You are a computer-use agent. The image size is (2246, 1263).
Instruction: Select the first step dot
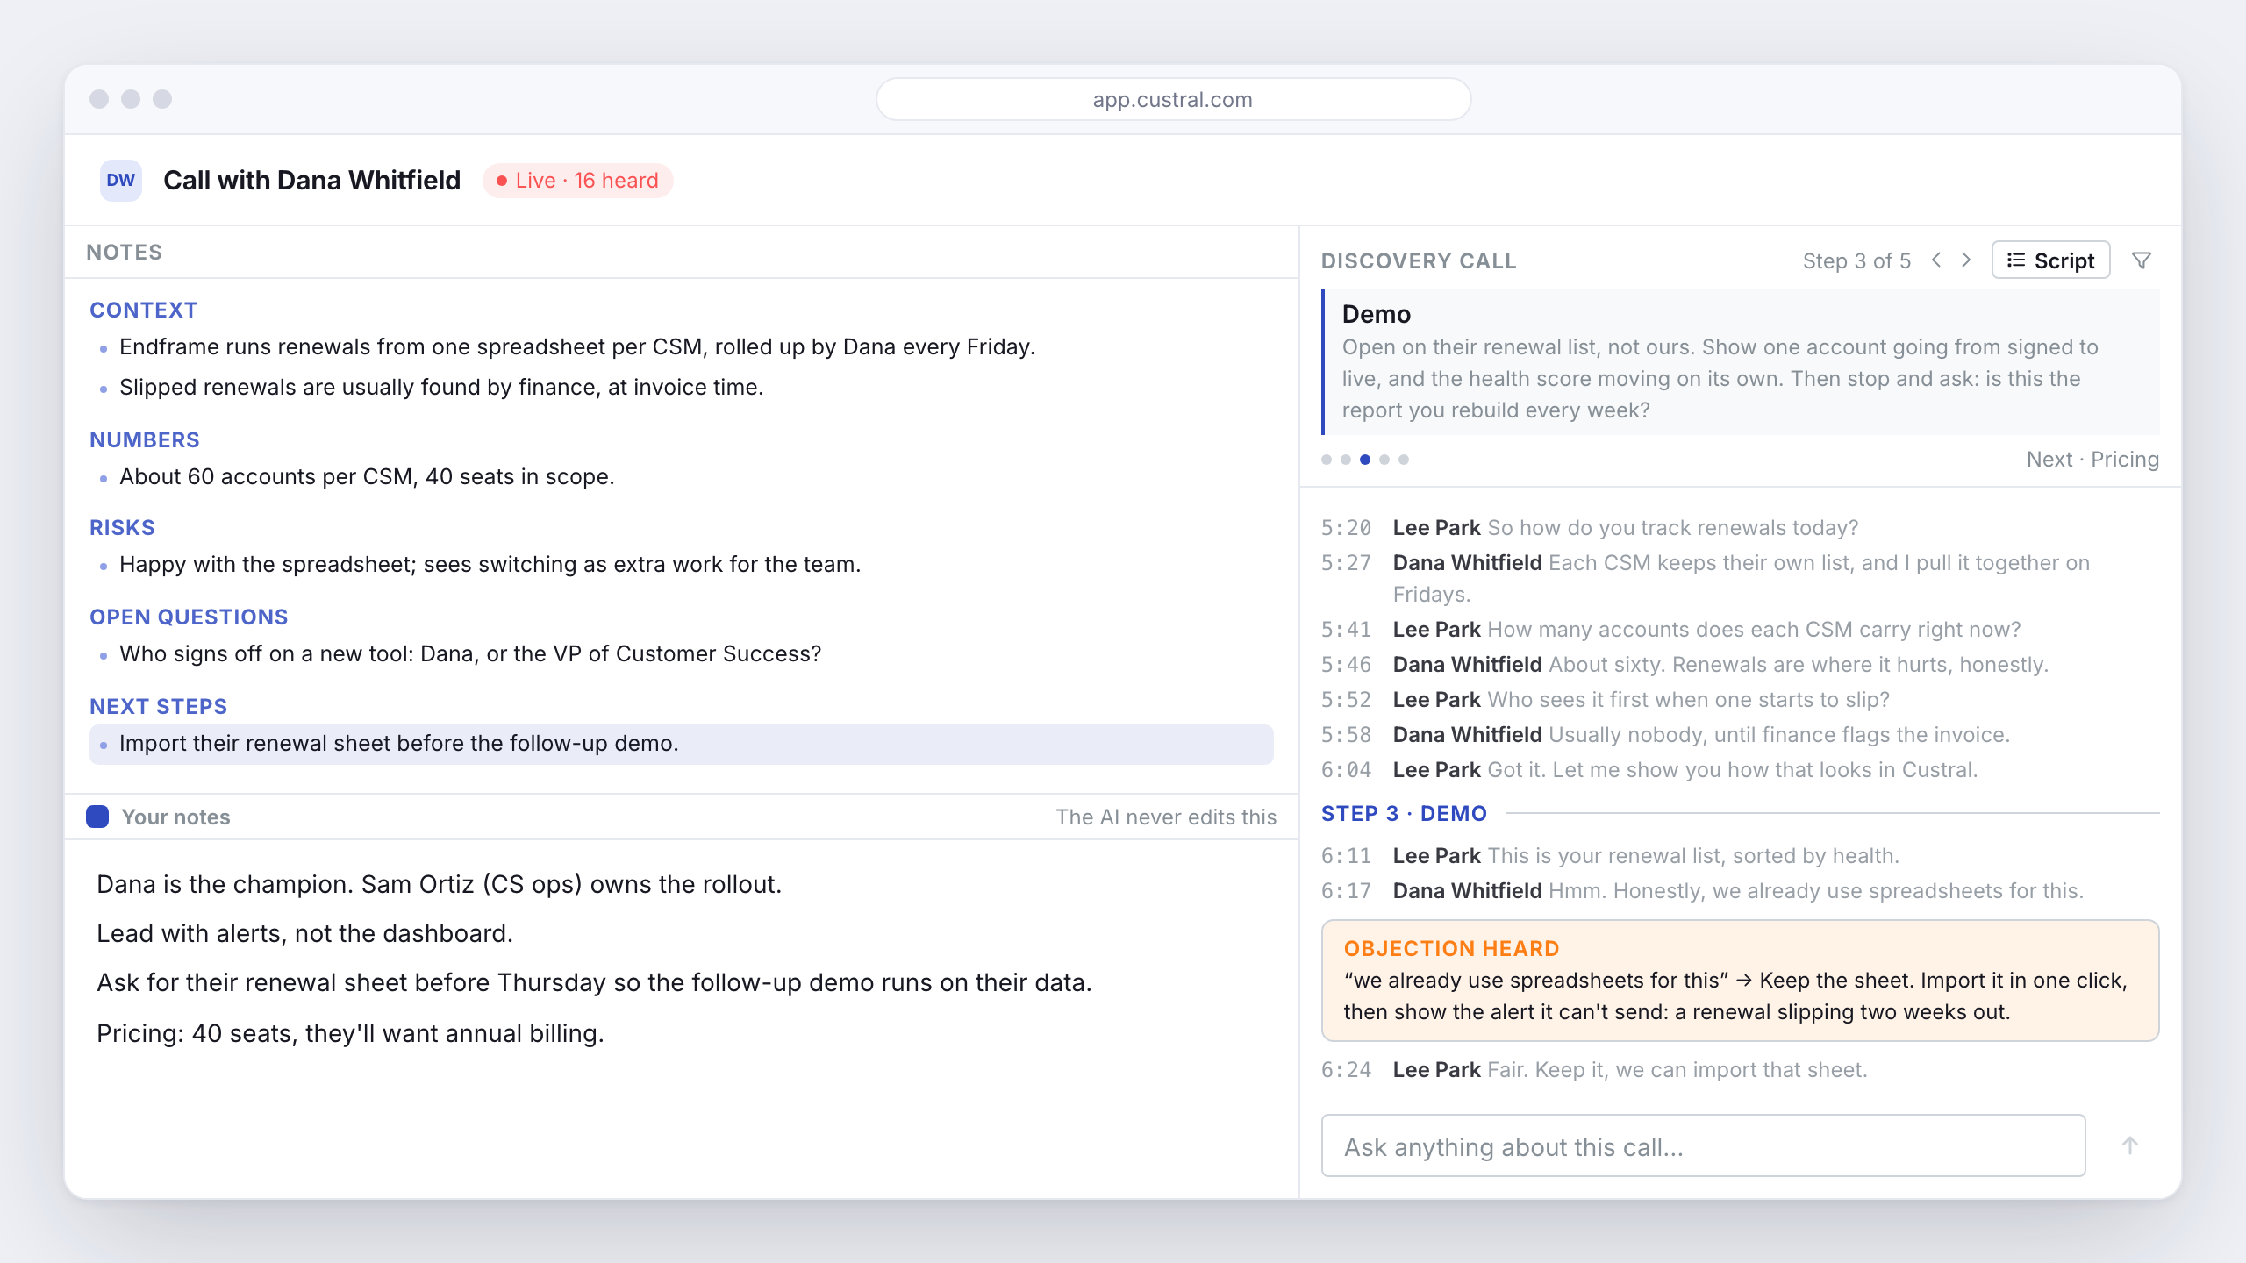coord(1327,460)
